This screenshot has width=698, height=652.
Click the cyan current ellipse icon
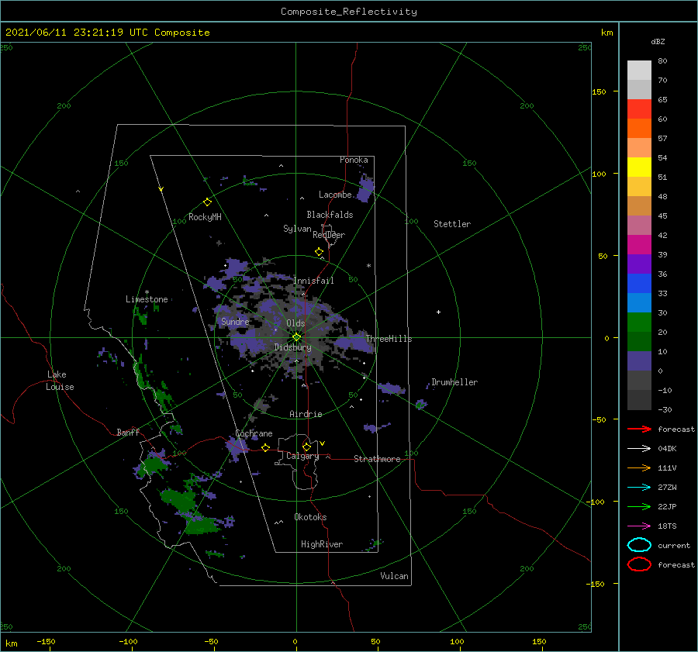639,545
